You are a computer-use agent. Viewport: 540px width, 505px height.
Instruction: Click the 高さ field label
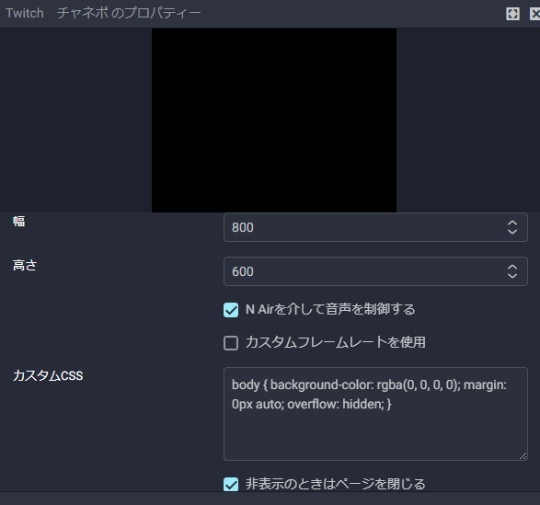click(x=25, y=265)
